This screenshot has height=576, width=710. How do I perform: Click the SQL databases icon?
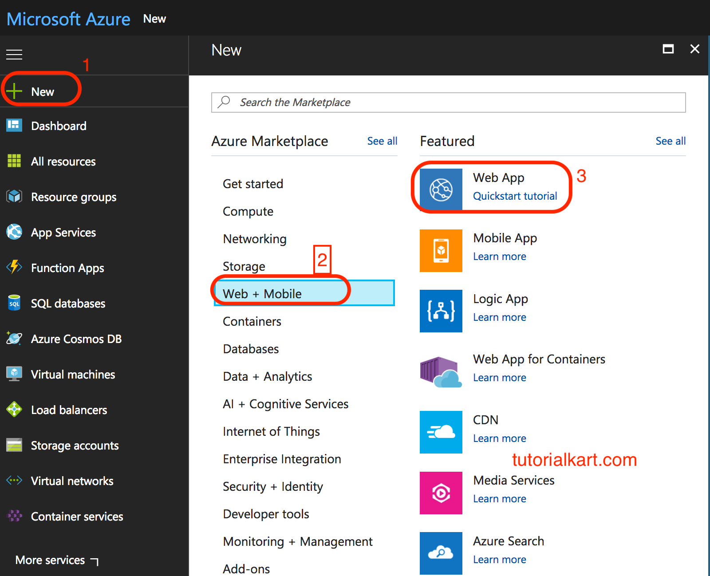[x=14, y=303]
